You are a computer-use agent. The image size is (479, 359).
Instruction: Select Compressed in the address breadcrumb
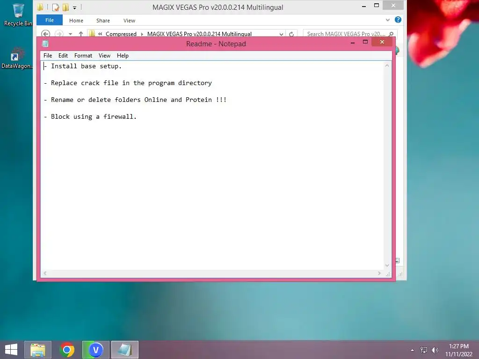pyautogui.click(x=121, y=34)
